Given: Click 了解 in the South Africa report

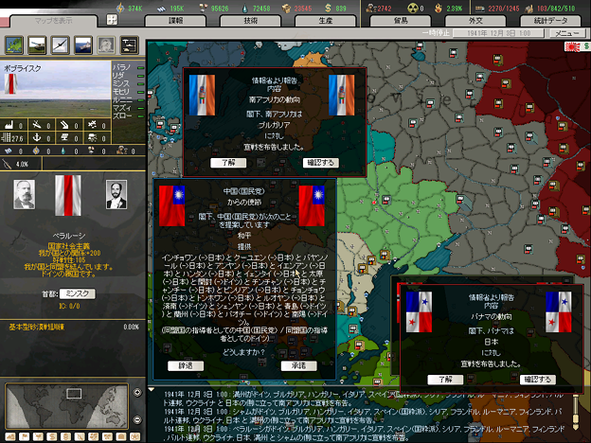Looking at the screenshot, I should point(228,163).
